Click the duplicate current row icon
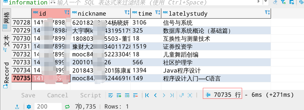This screenshot has height=110, width=304. (x=127, y=95)
